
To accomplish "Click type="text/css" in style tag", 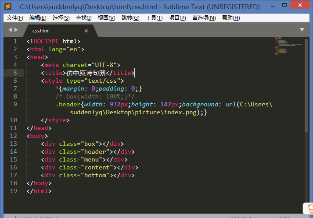I will tap(93, 81).
